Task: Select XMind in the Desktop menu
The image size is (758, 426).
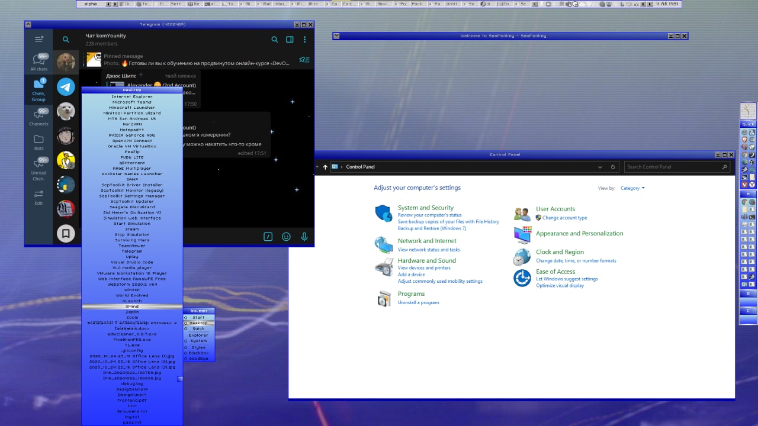Action: point(132,306)
